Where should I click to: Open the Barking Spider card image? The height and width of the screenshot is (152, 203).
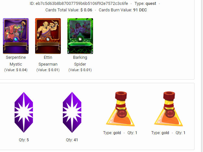[x=80, y=36]
